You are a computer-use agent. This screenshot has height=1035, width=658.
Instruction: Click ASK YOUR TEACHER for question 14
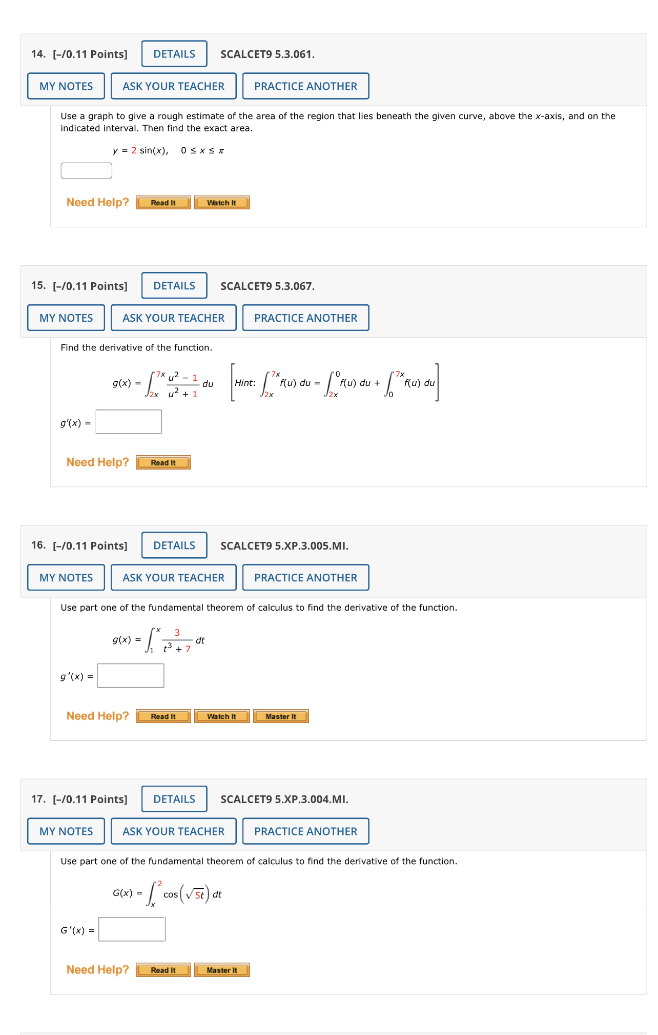(173, 86)
